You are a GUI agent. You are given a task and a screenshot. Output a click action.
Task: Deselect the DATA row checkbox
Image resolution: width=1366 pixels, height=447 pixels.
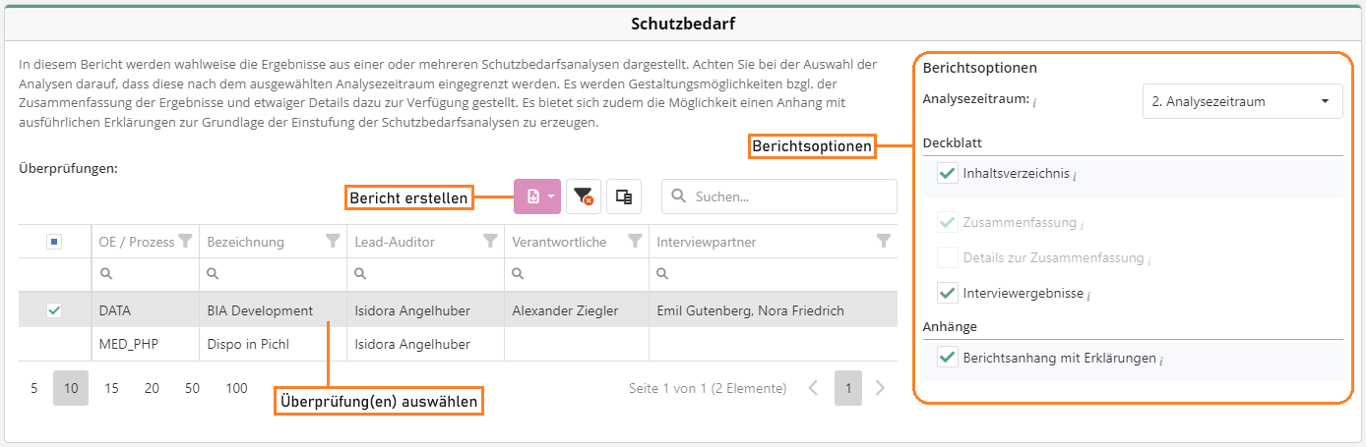coord(54,310)
